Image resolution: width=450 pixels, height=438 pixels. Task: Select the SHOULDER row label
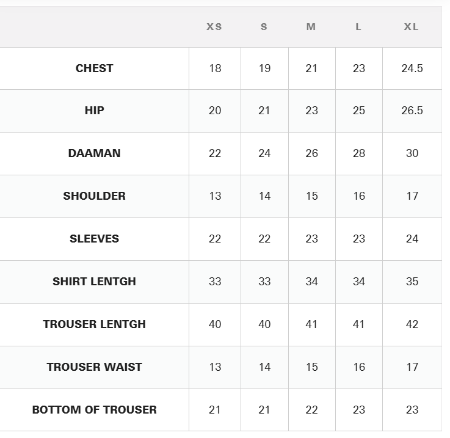coord(95,196)
